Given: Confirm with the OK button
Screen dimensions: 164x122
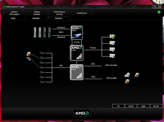Looking at the screenshot, I should 118,106.
